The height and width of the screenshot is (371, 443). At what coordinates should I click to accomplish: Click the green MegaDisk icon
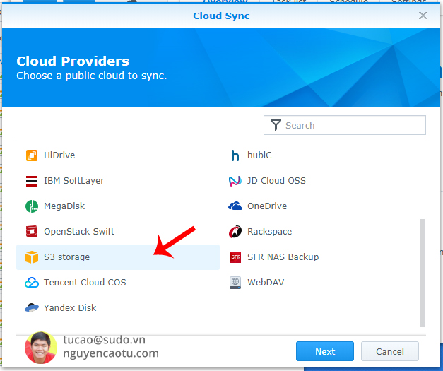tap(32, 206)
